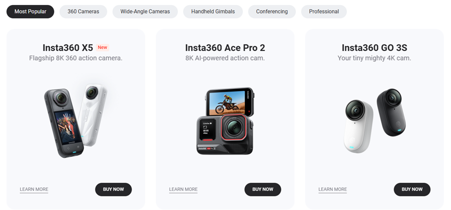Image resolution: width=451 pixels, height=210 pixels.
Task: Click the Insta360 Ace Pro 2 title
Action: [225, 47]
